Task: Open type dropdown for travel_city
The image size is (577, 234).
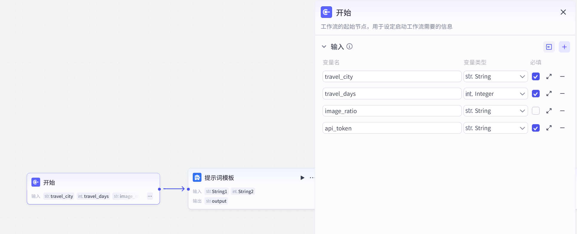Action: [x=495, y=76]
